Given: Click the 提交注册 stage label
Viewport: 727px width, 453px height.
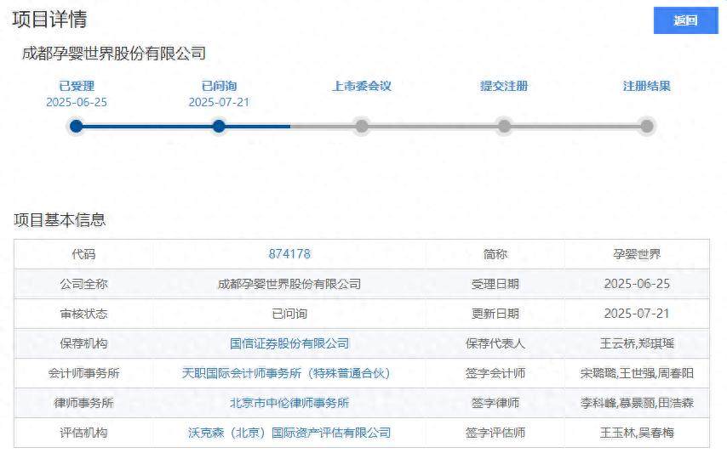Looking at the screenshot, I should point(504,86).
